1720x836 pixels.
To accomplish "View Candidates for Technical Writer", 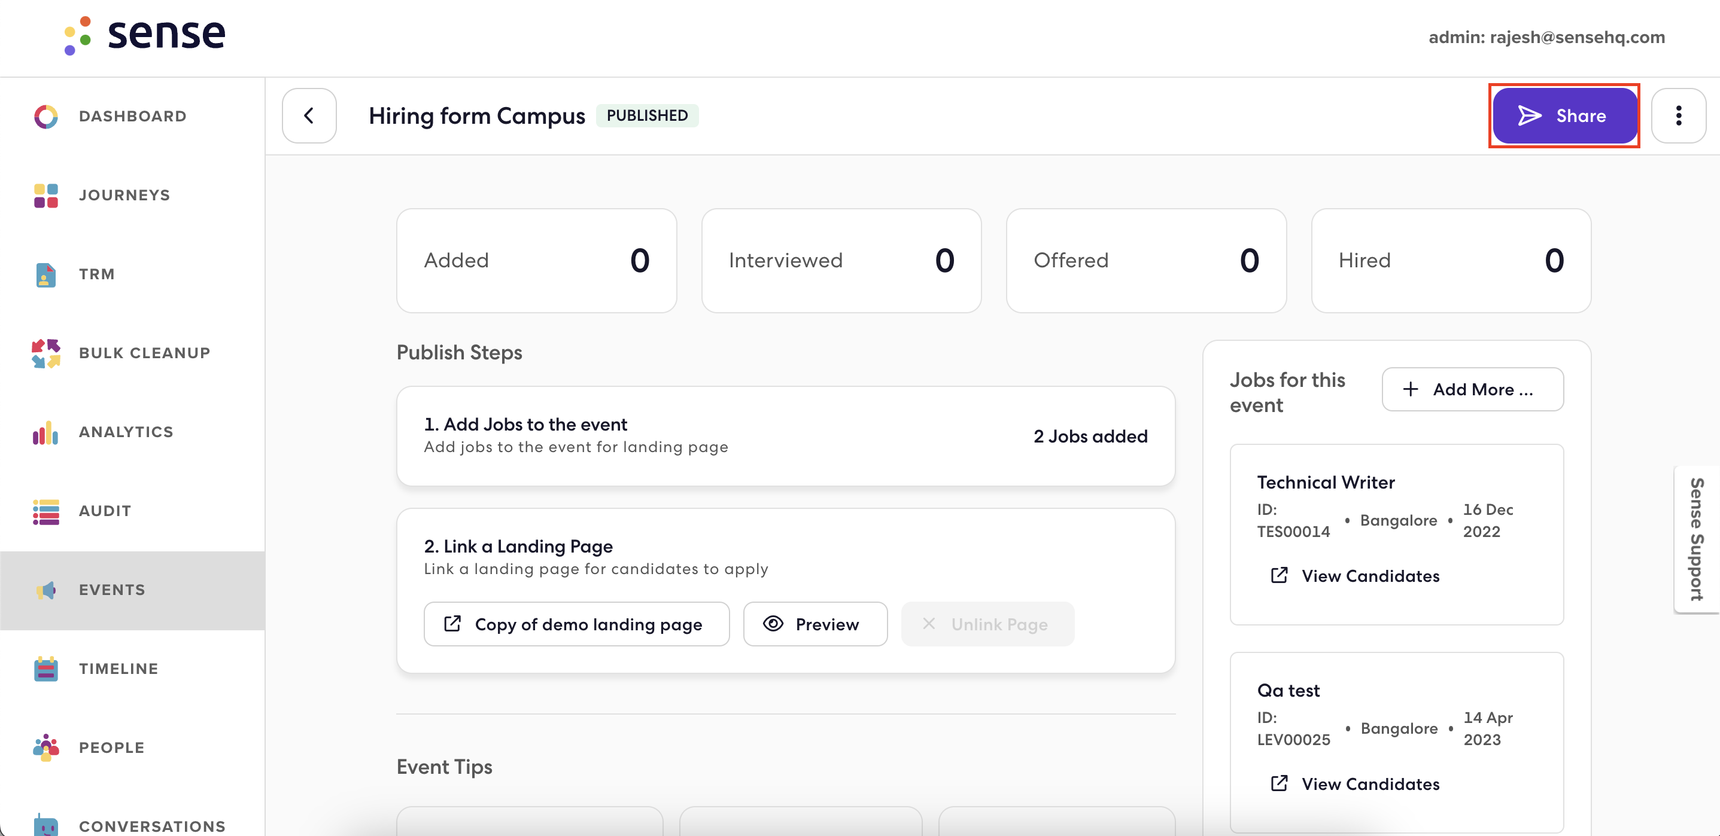I will click(x=1356, y=576).
